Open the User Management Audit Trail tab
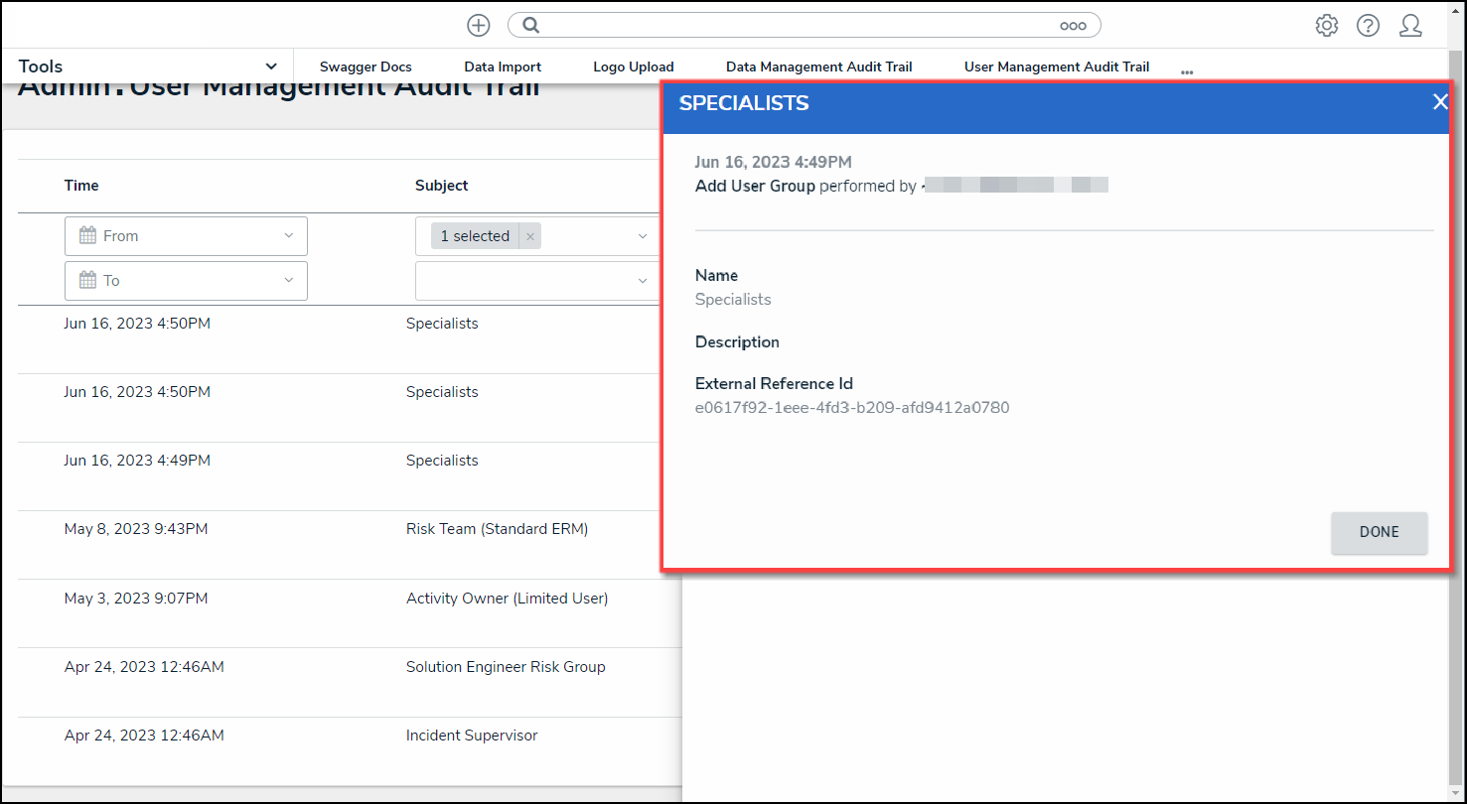This screenshot has height=804, width=1467. click(1057, 67)
